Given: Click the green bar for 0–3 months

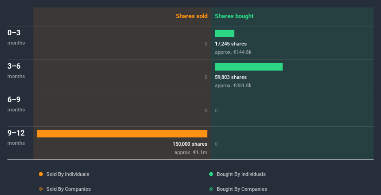Looking at the screenshot, I should click(x=225, y=33).
